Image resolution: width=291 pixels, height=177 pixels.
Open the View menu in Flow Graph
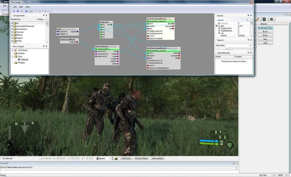pyautogui.click(x=28, y=7)
